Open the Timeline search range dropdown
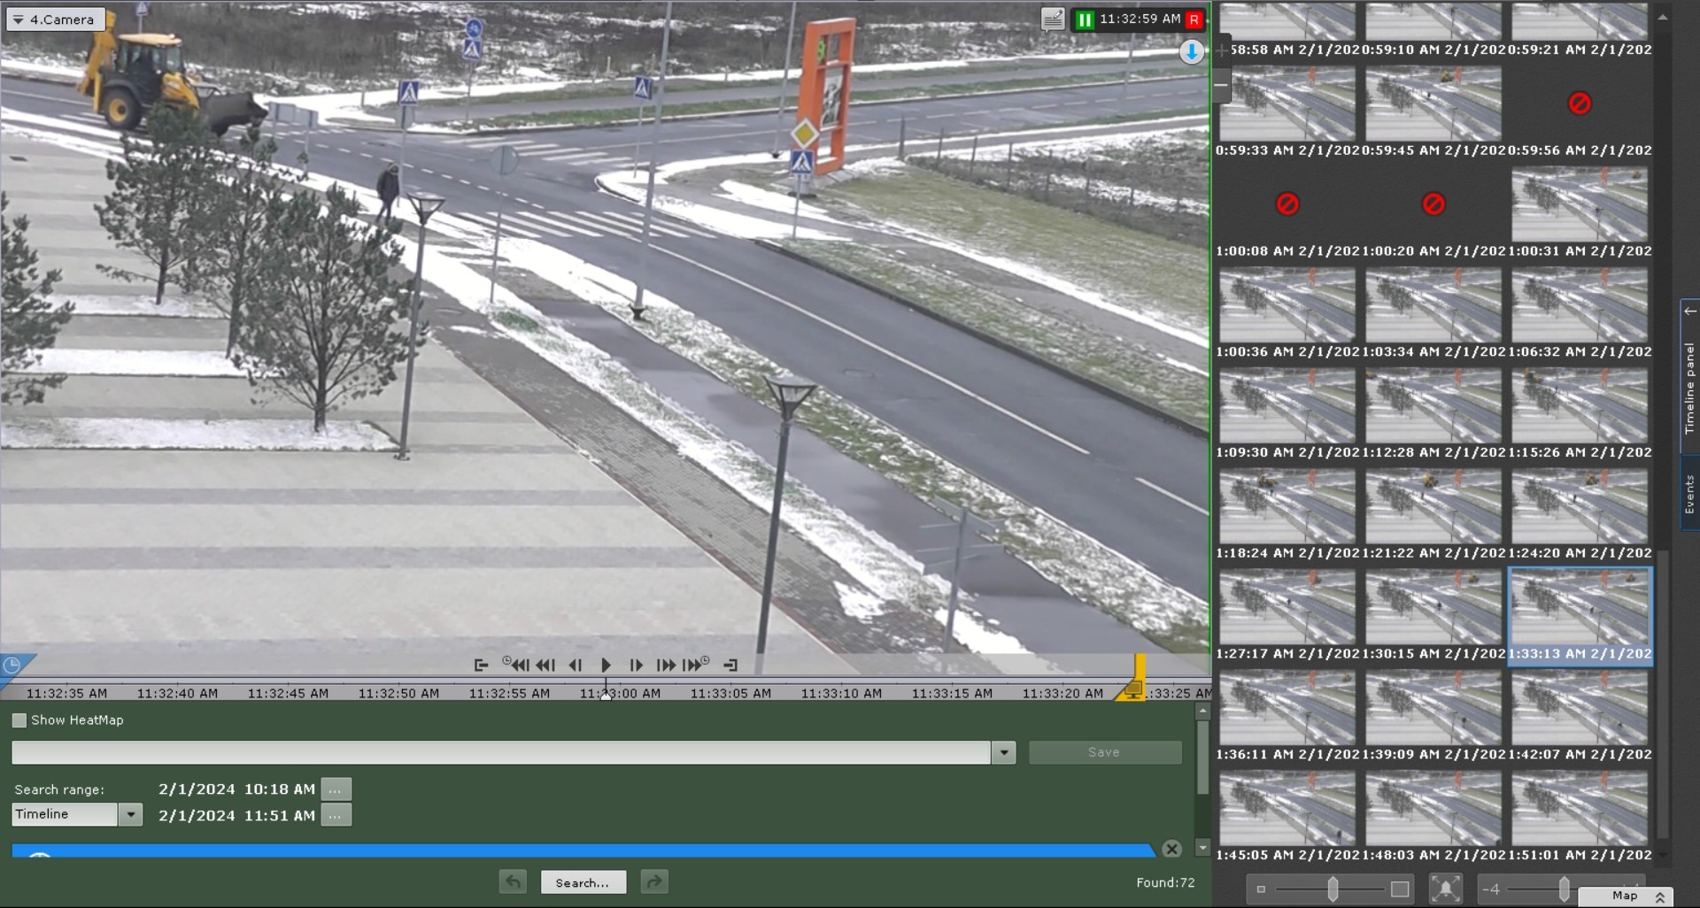 [130, 814]
